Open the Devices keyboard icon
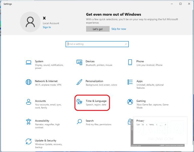Viewport: 194px width, 152px height. 79,62
